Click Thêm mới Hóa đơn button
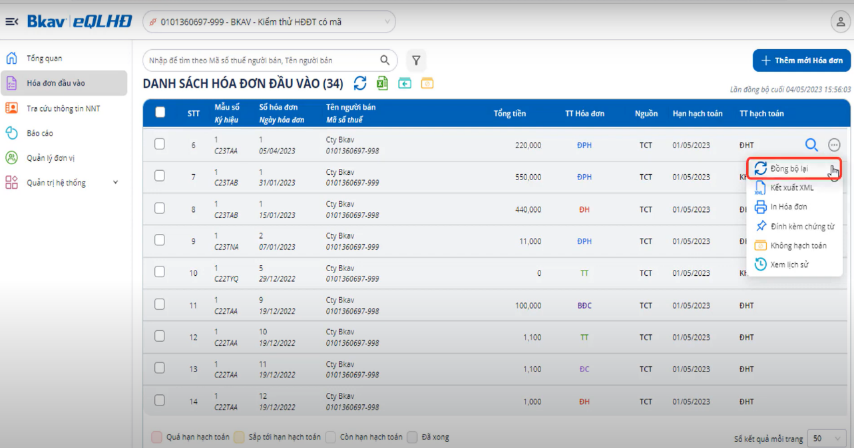Viewport: 854px width, 448px height. (x=802, y=60)
